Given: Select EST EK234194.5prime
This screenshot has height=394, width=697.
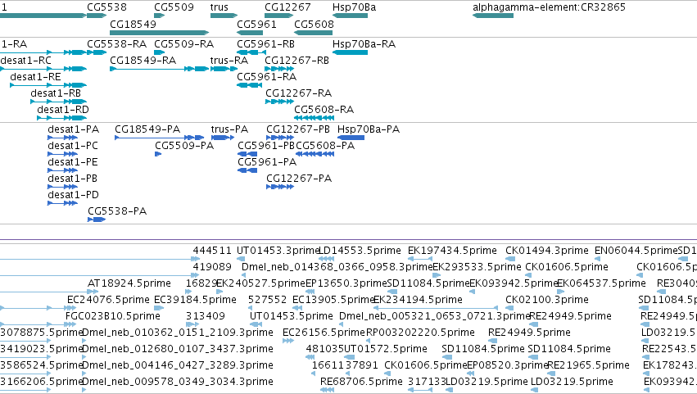Looking at the screenshot, I should point(419,300).
